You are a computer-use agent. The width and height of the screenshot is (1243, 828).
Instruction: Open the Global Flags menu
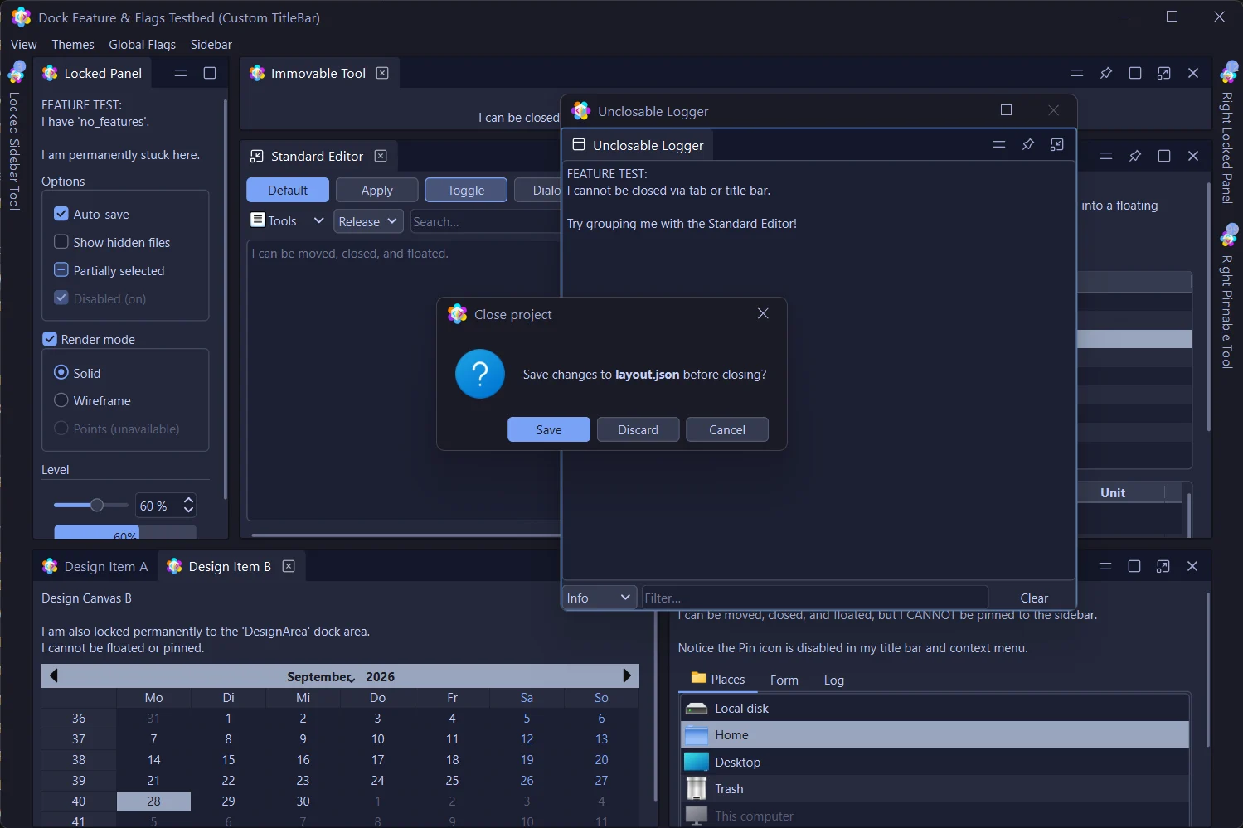(x=143, y=45)
